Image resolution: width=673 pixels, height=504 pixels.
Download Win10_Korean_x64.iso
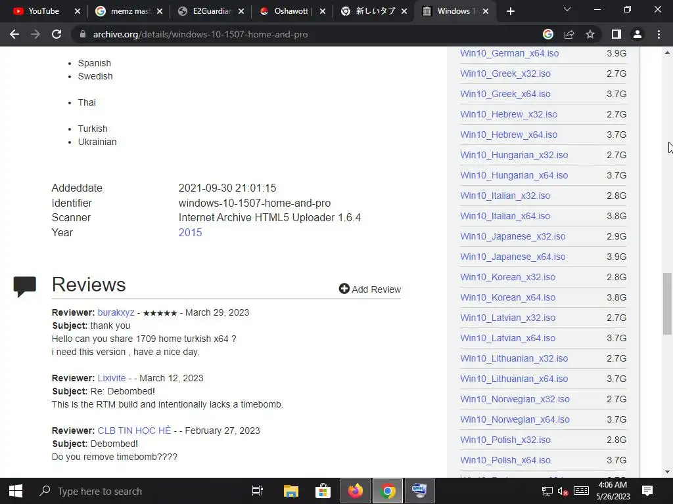[508, 297]
